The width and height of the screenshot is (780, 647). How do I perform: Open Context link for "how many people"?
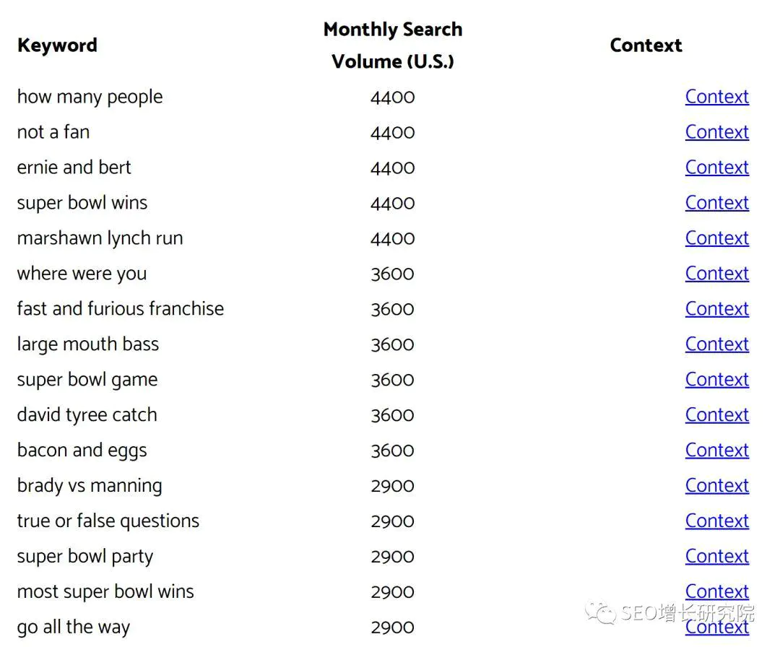point(717,97)
